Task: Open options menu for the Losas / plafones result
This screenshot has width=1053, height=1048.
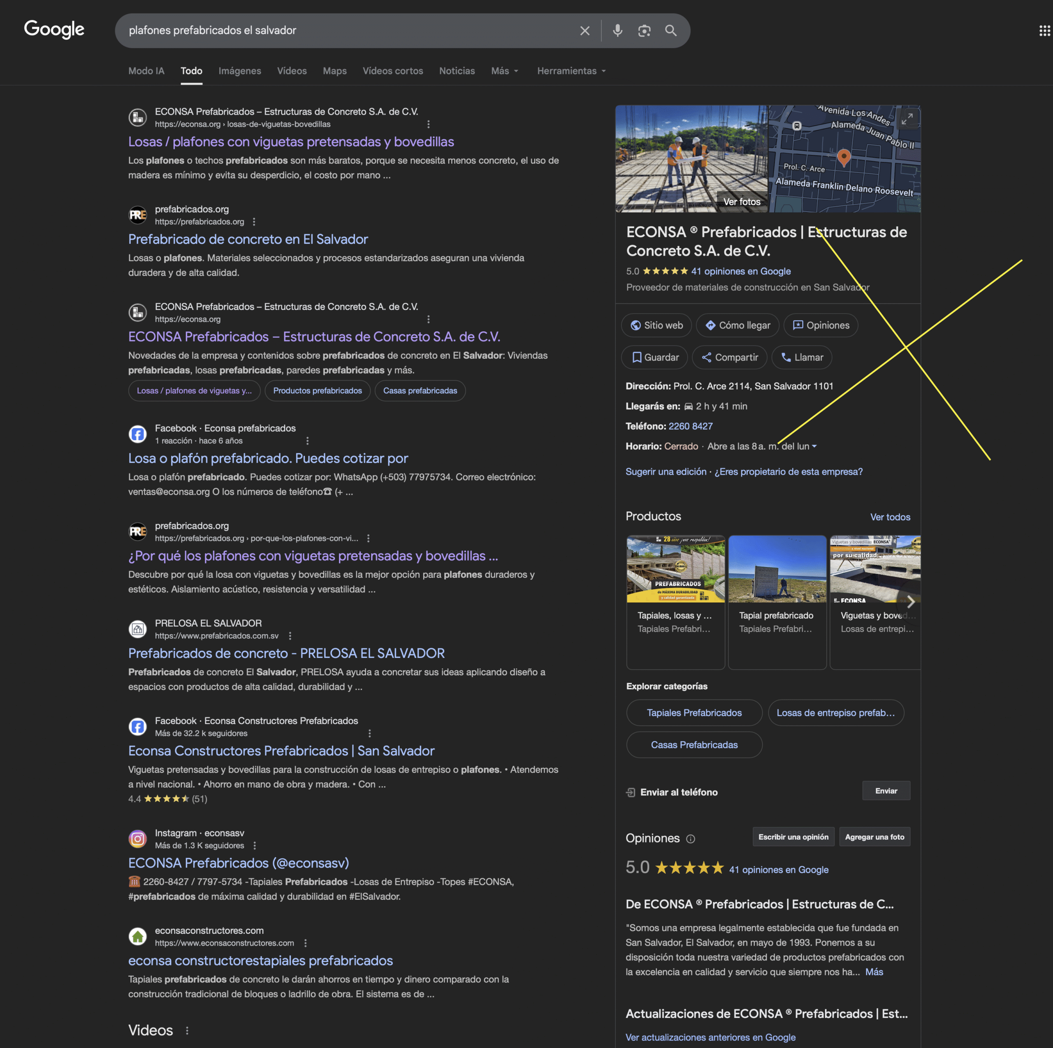Action: point(428,124)
